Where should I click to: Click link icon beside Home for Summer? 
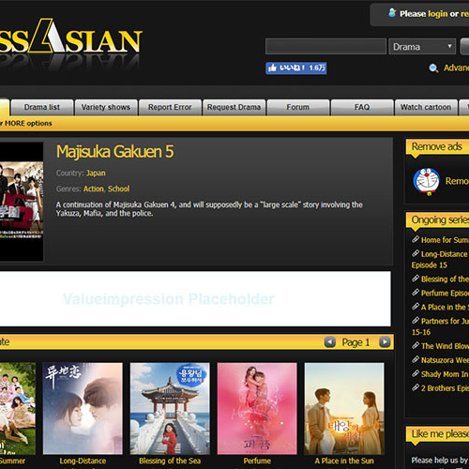(x=416, y=239)
